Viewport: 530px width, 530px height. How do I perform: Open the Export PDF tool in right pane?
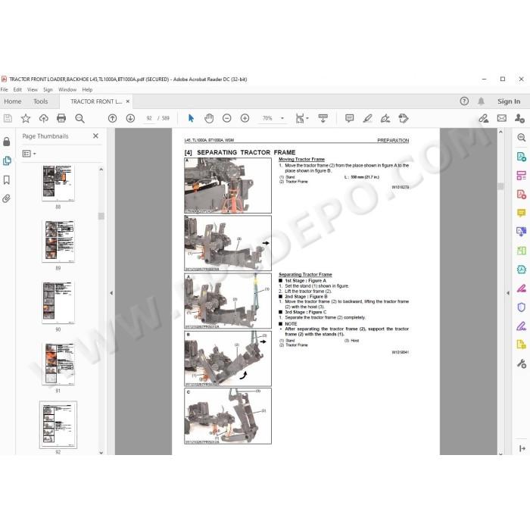click(522, 157)
